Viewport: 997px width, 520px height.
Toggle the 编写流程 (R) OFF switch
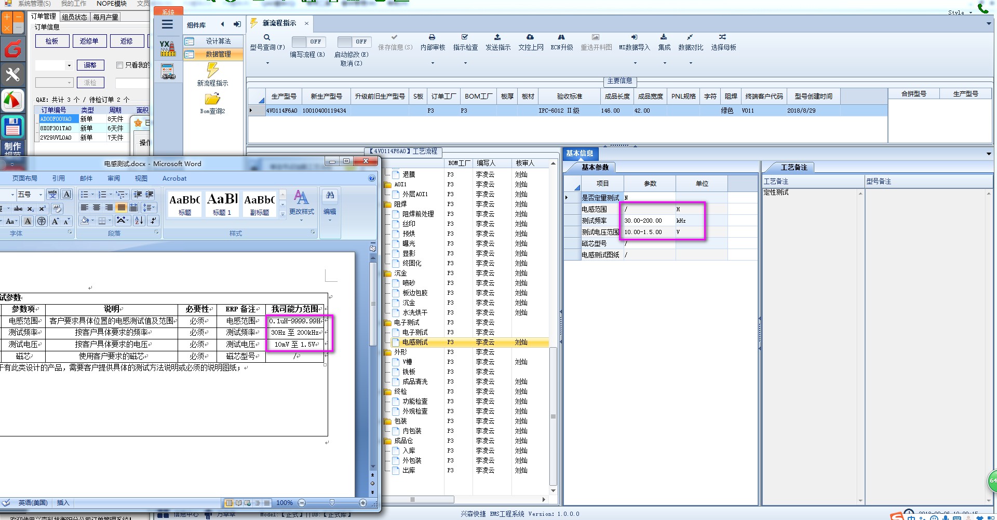click(308, 42)
